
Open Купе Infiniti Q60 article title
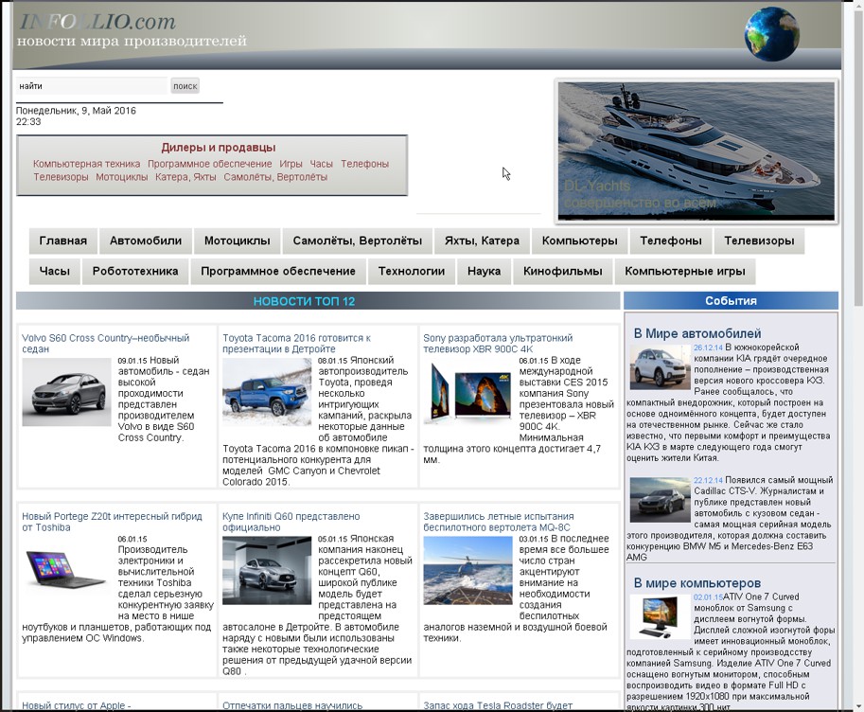291,522
